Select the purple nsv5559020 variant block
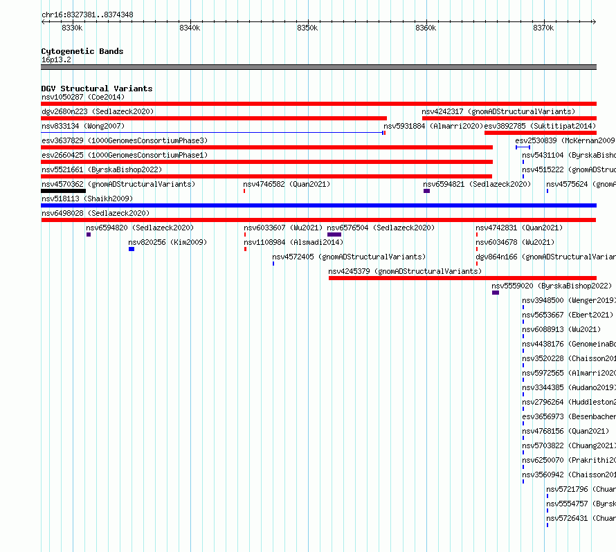This screenshot has width=616, height=552. tap(496, 293)
